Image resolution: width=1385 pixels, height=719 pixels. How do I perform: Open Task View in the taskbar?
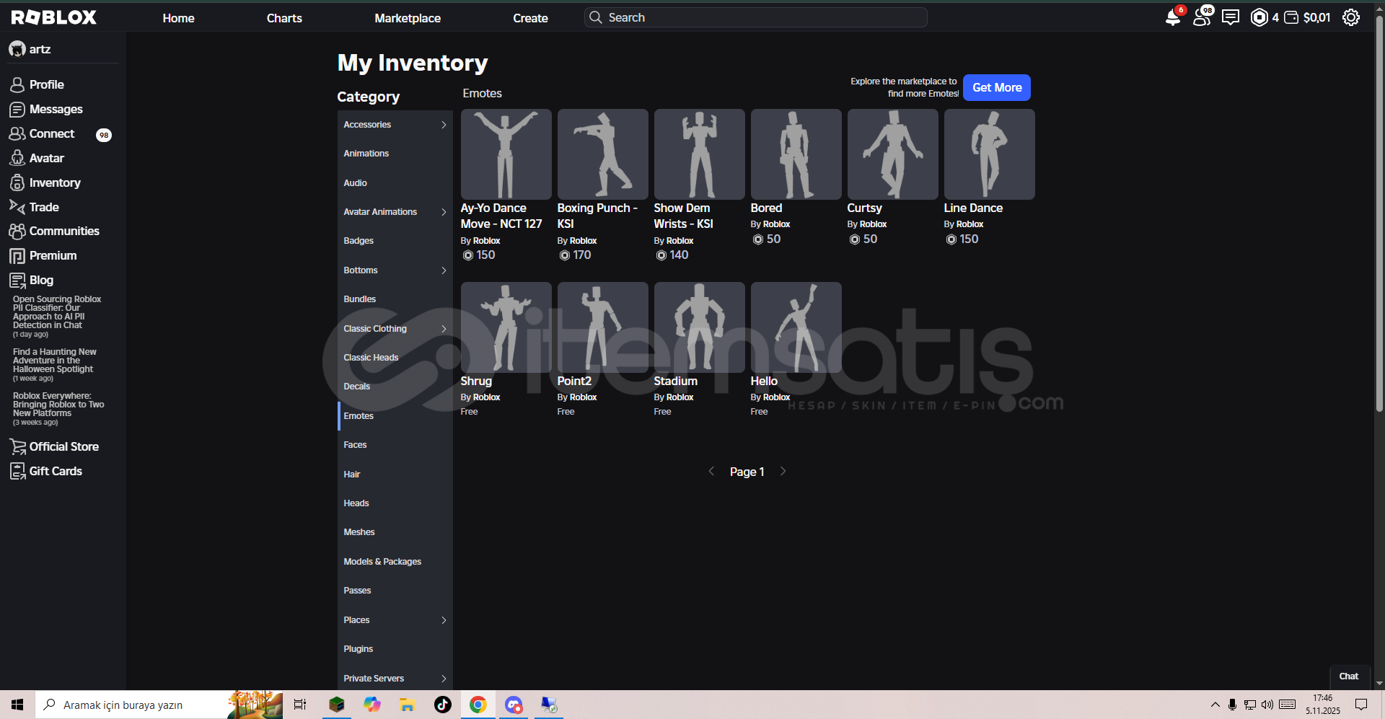click(x=300, y=705)
